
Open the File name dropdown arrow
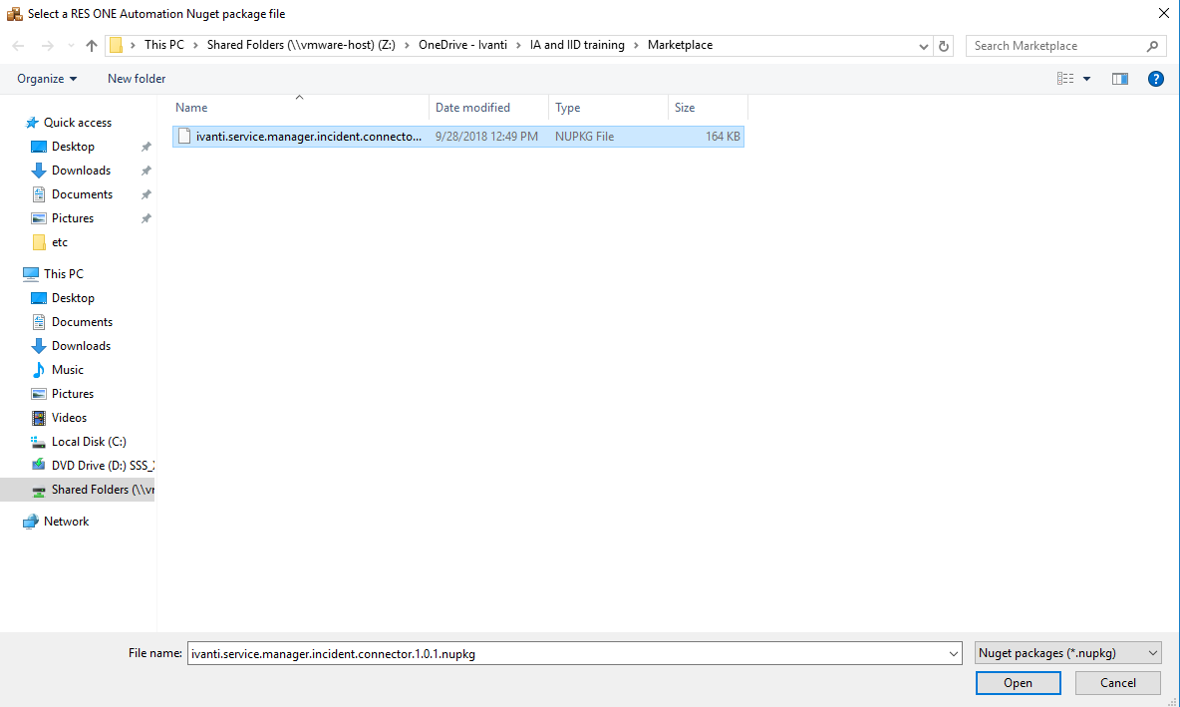(954, 653)
